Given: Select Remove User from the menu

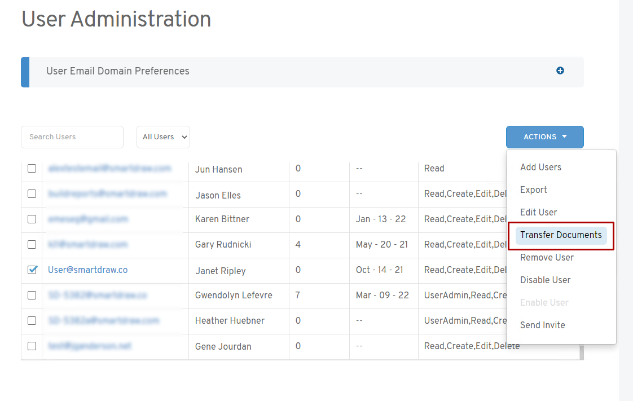Looking at the screenshot, I should coord(547,258).
